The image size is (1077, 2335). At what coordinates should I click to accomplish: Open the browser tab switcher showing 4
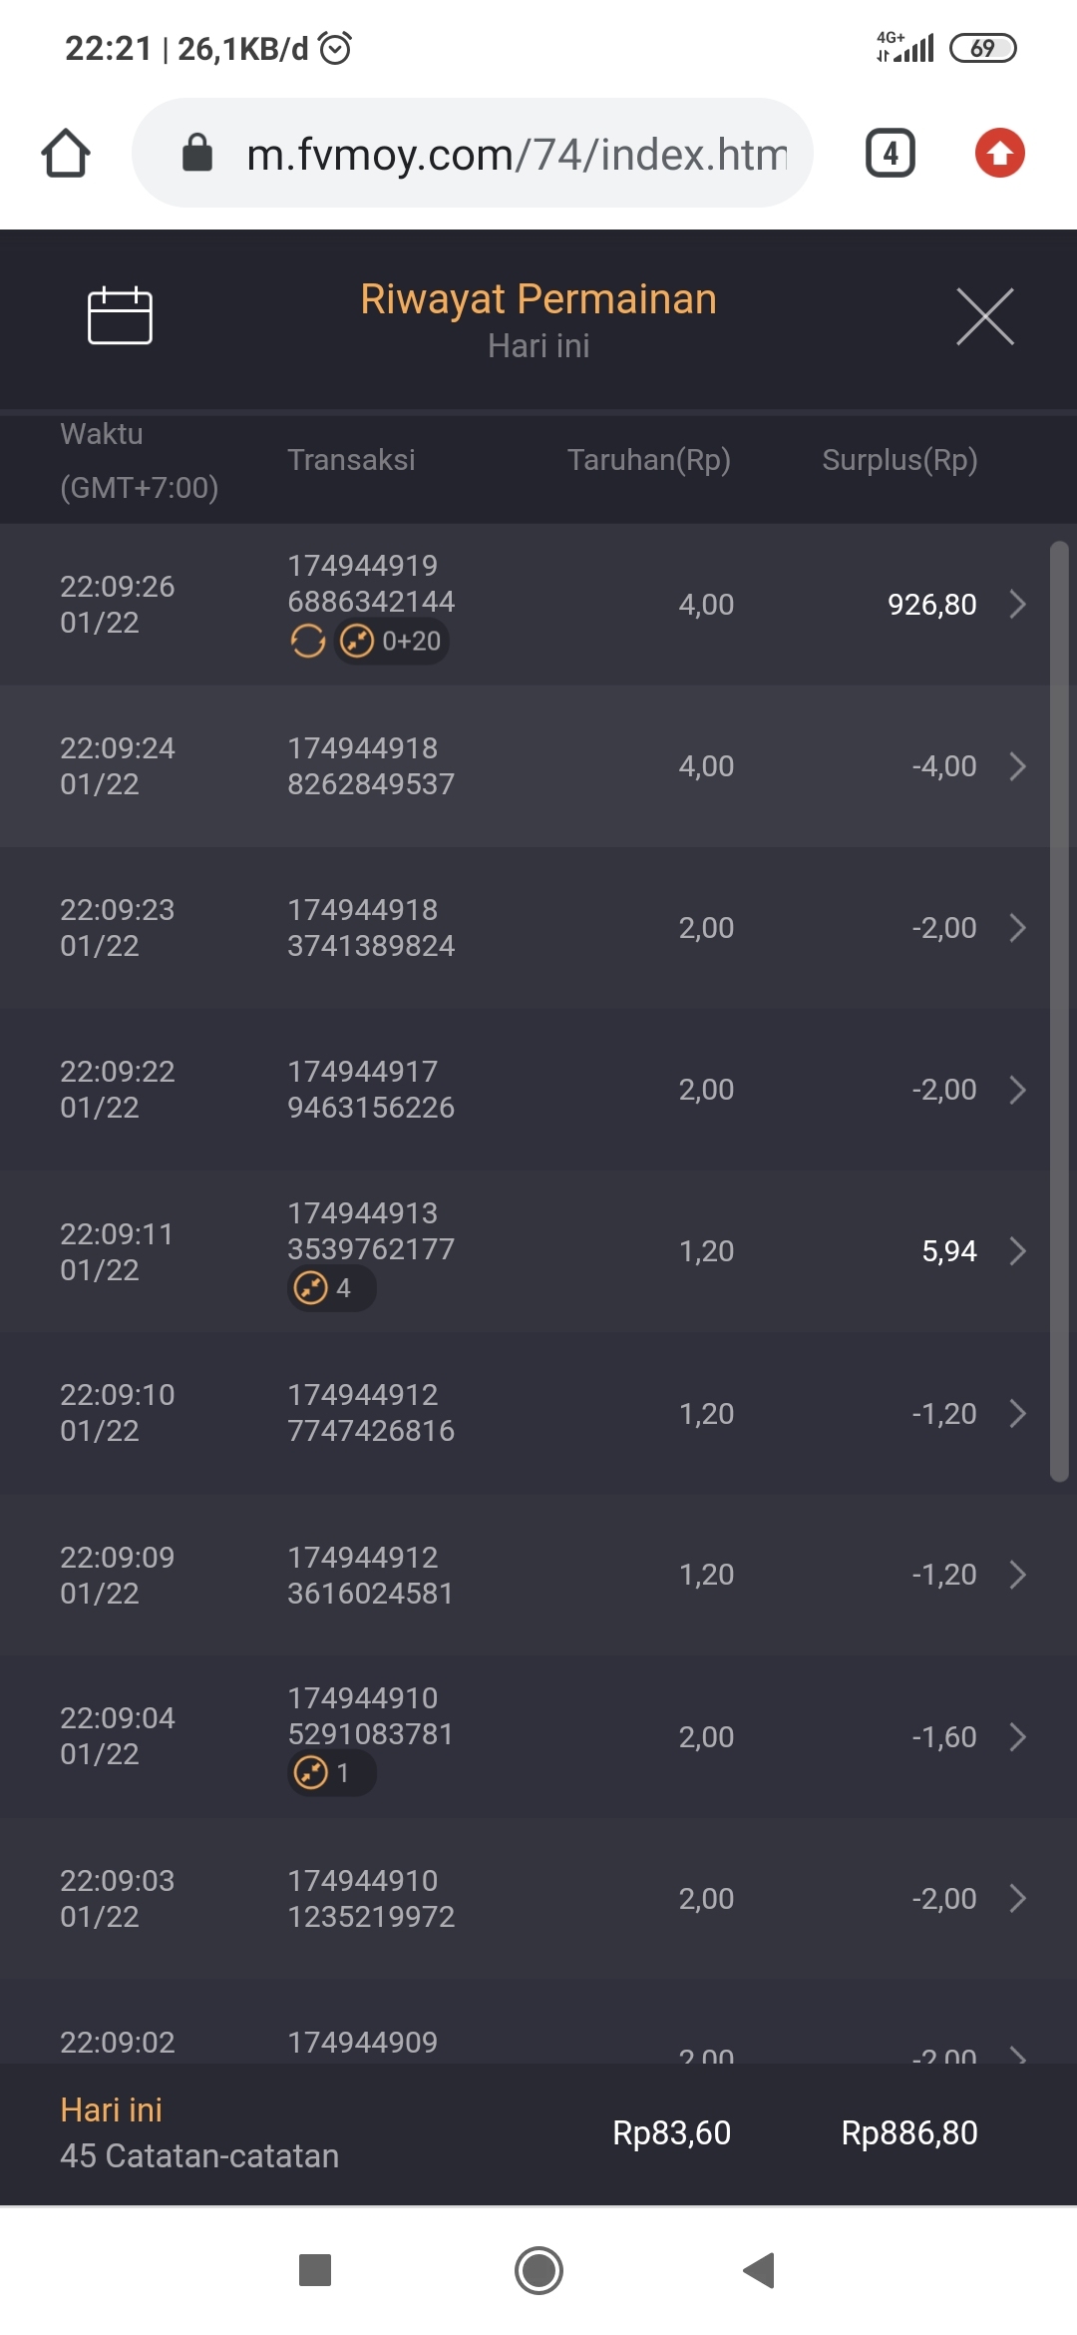[890, 154]
